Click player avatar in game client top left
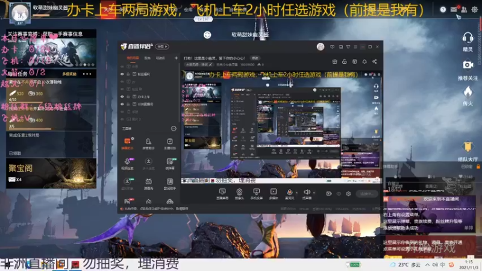 20,13
